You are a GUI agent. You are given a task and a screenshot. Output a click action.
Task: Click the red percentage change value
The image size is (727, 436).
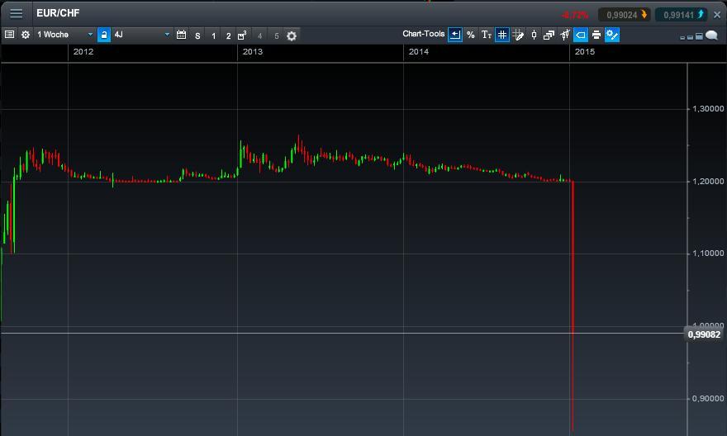click(x=575, y=16)
